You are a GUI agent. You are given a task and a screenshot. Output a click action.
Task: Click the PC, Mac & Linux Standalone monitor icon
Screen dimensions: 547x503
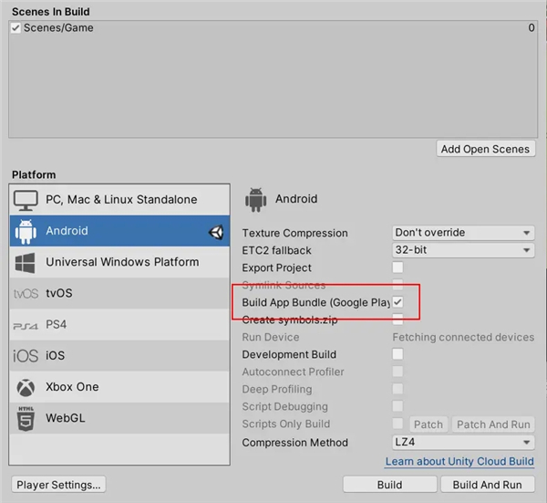[x=26, y=200]
